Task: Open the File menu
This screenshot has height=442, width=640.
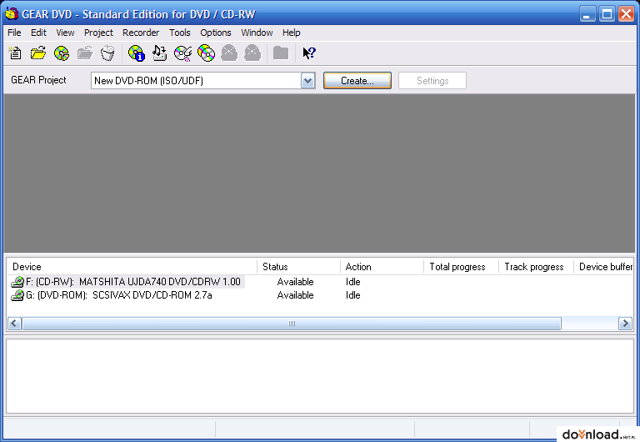Action: click(x=14, y=33)
